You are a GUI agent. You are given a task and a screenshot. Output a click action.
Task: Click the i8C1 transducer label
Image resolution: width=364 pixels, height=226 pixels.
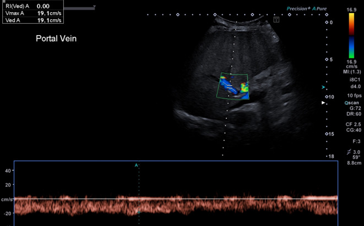tap(355, 80)
